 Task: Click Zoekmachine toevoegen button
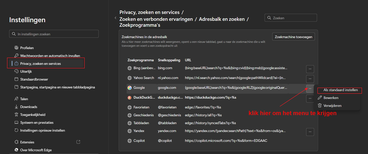[293, 37]
